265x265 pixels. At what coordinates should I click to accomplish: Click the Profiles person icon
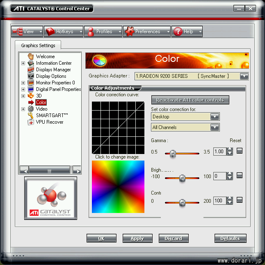(91, 32)
